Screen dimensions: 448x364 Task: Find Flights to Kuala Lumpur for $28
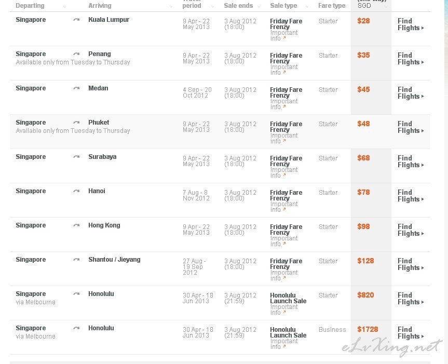[x=411, y=24]
